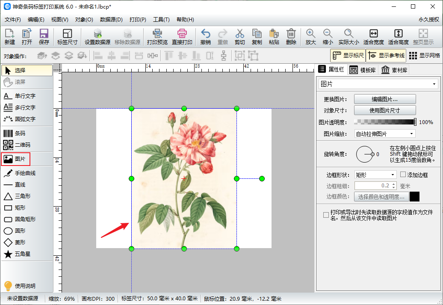
Task: Click the 直接打印 print icon
Action: click(182, 37)
